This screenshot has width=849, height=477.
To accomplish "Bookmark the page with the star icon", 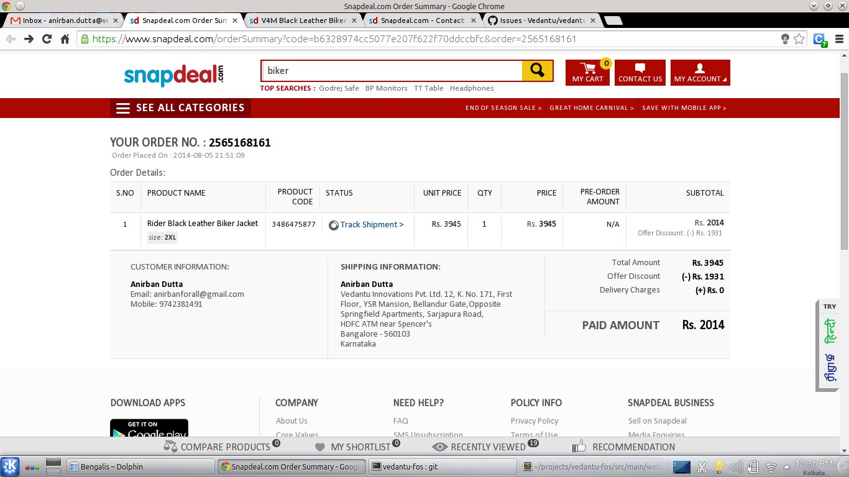I will pos(799,39).
